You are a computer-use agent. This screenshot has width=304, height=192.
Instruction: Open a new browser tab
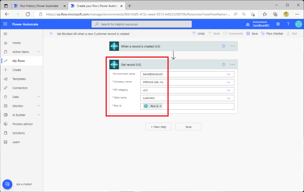[129, 6]
